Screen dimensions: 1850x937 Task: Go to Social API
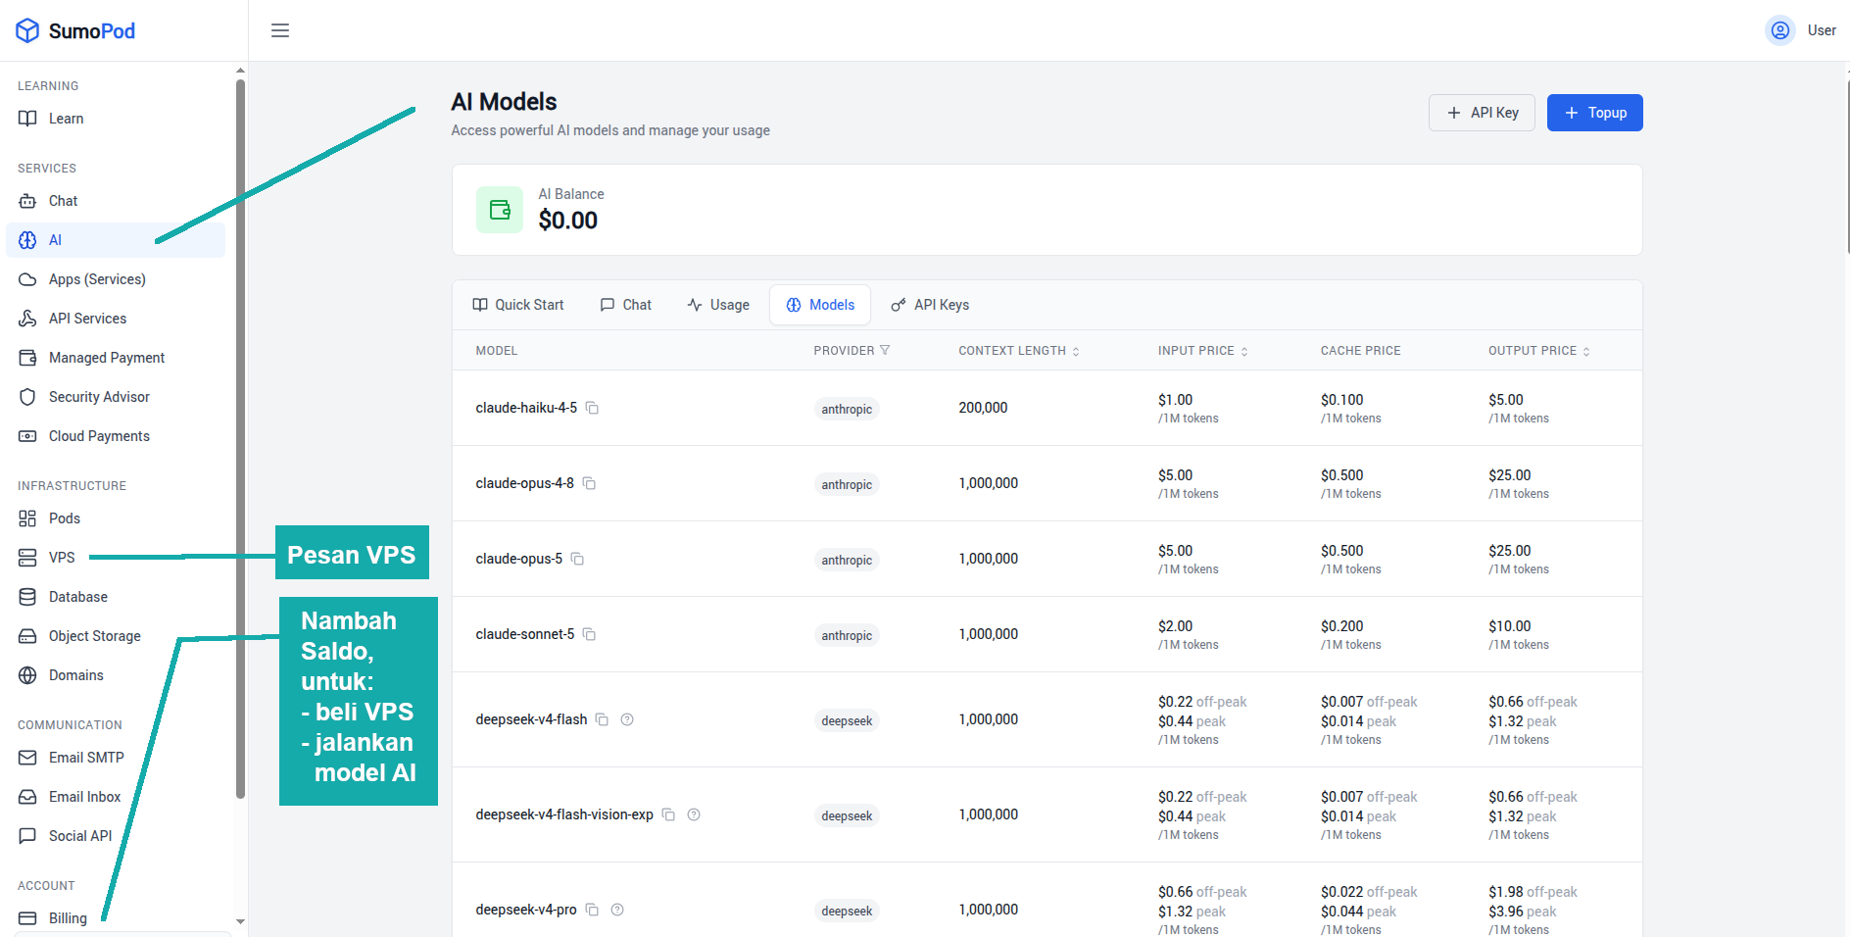116,836
